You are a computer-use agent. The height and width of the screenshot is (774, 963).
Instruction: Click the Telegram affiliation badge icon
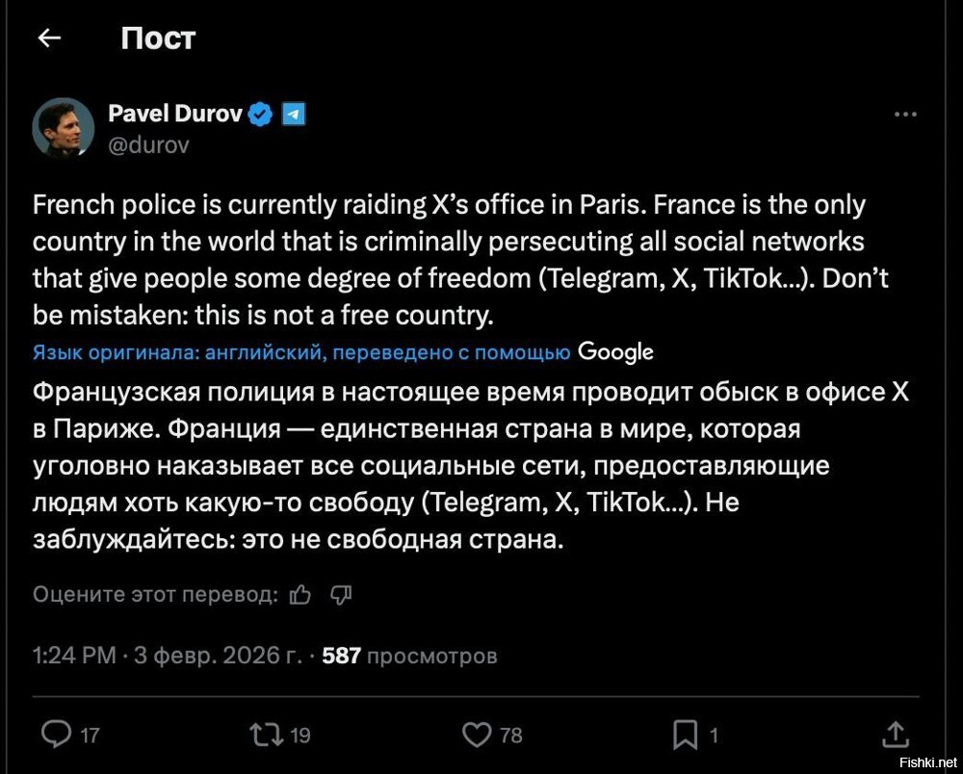(294, 115)
